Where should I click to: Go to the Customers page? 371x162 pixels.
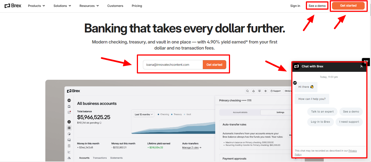[x=115, y=6]
